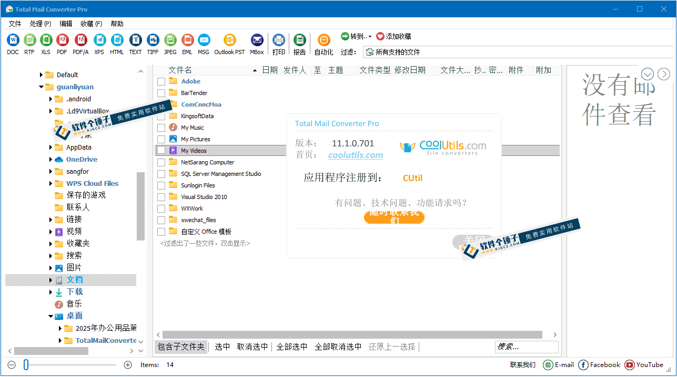Click 取消选中 uncheck button
The width and height of the screenshot is (677, 377).
point(252,347)
